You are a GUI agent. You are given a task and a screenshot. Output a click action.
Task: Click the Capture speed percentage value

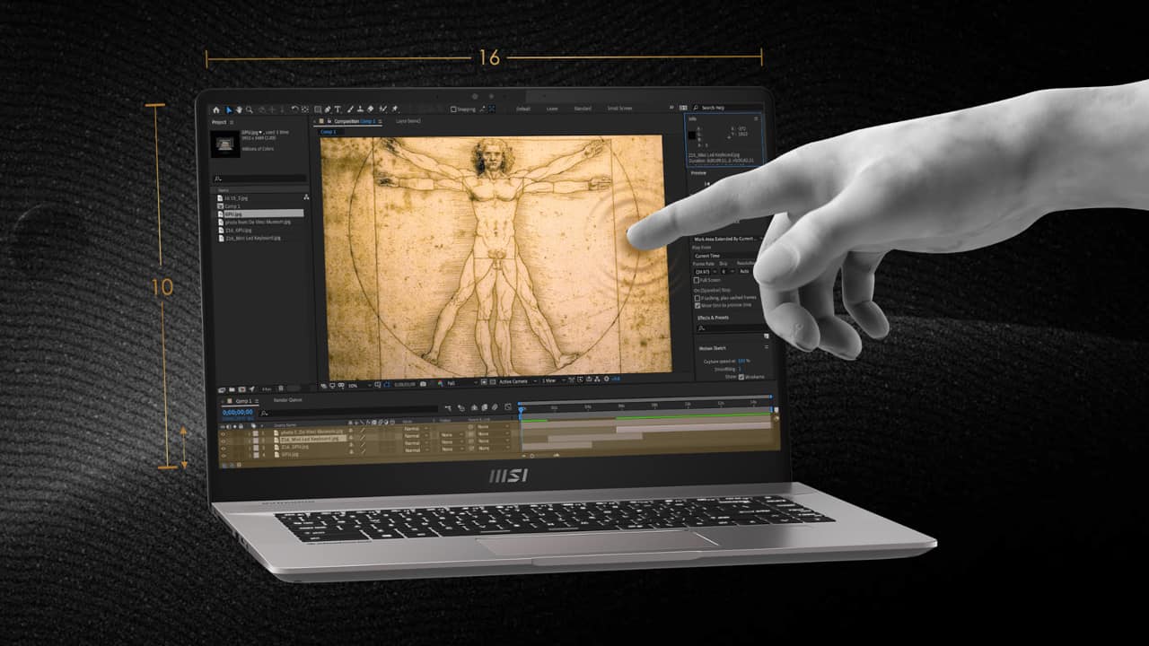pos(742,361)
